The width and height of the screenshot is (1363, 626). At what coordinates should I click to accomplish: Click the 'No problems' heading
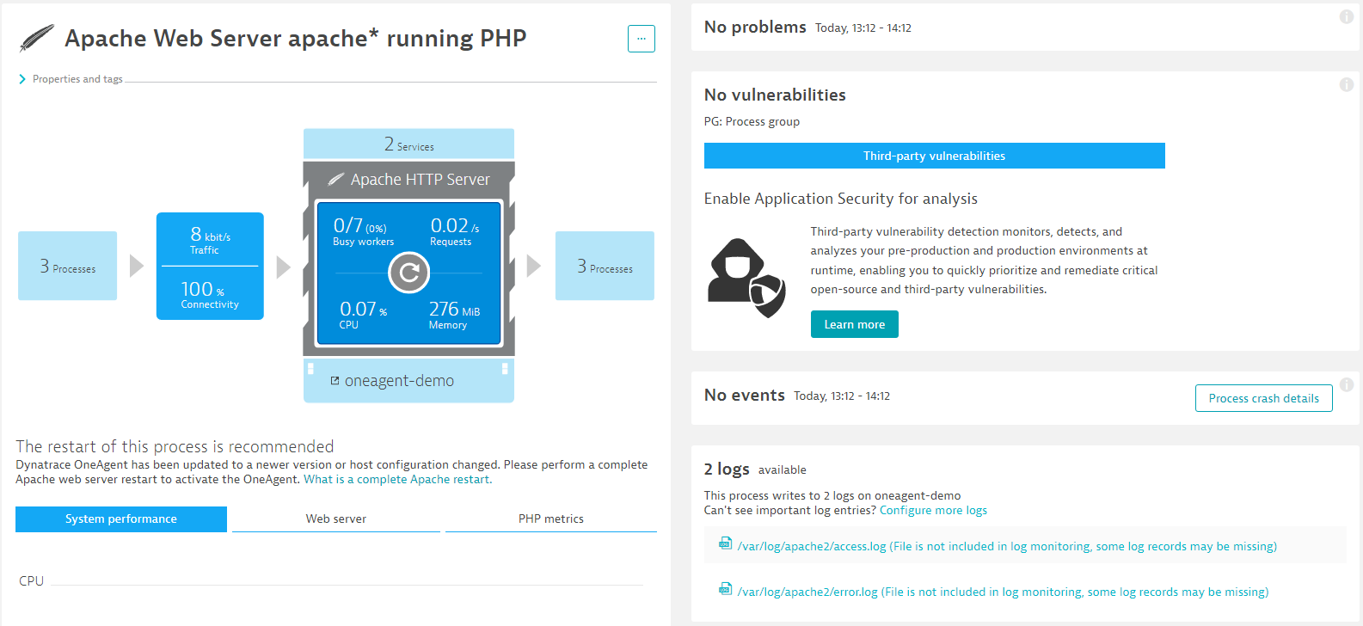click(755, 28)
